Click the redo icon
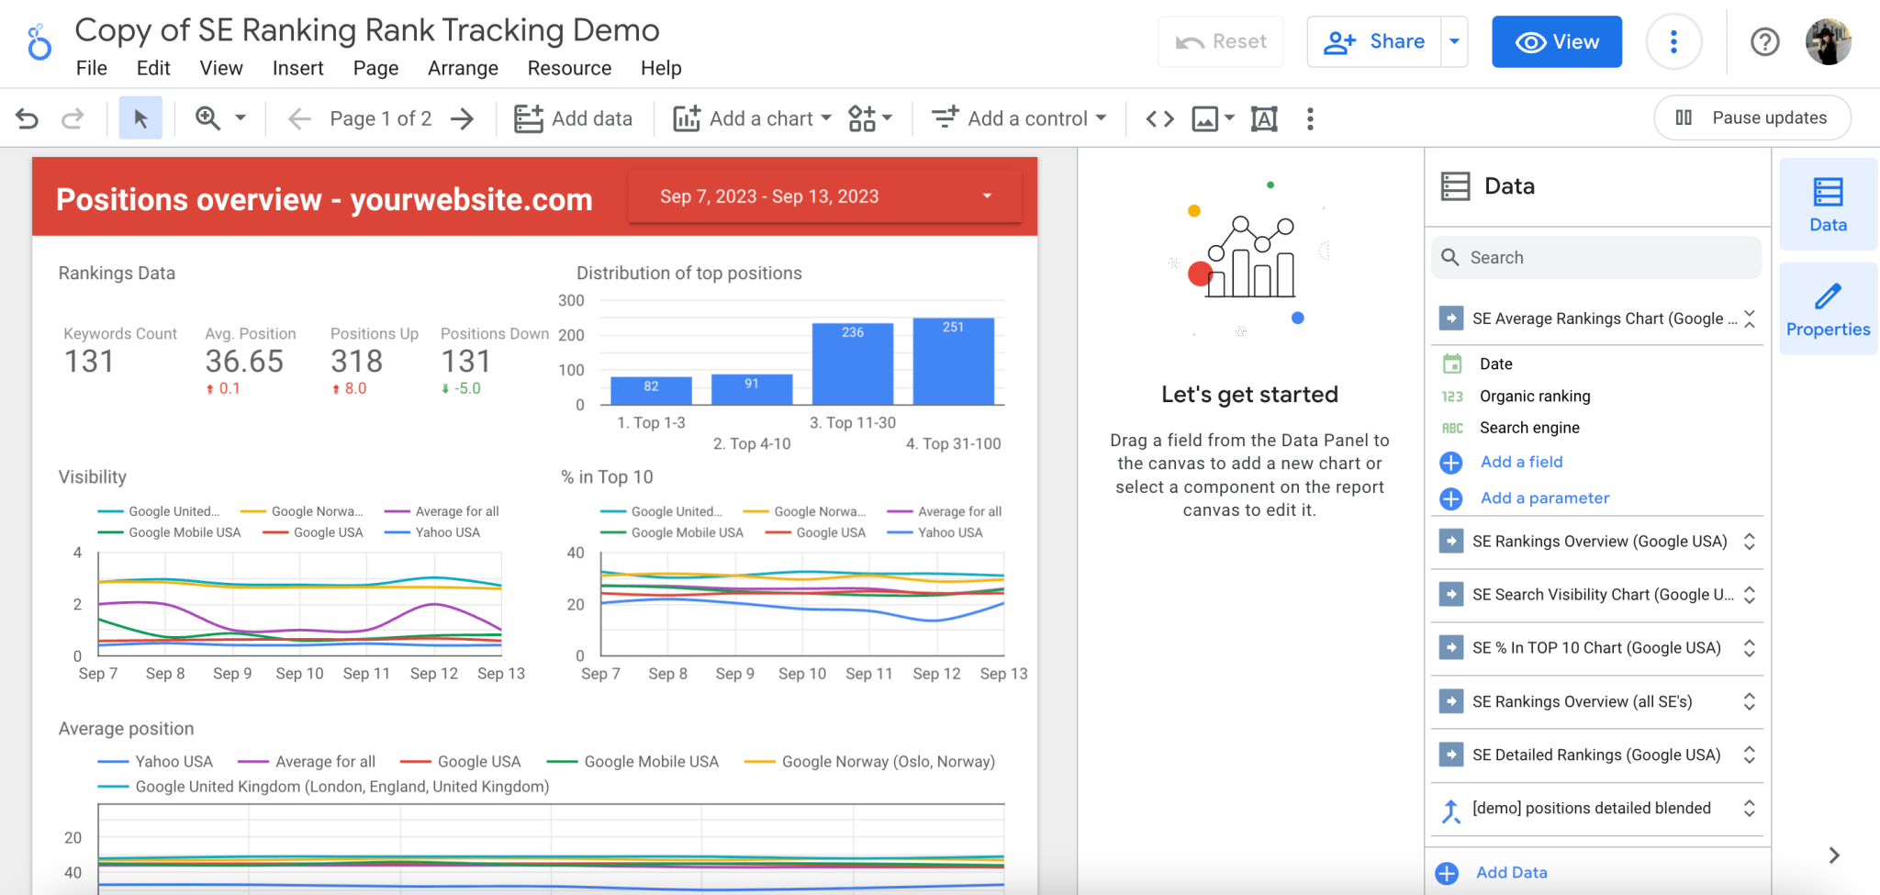Image resolution: width=1880 pixels, height=895 pixels. [x=73, y=117]
